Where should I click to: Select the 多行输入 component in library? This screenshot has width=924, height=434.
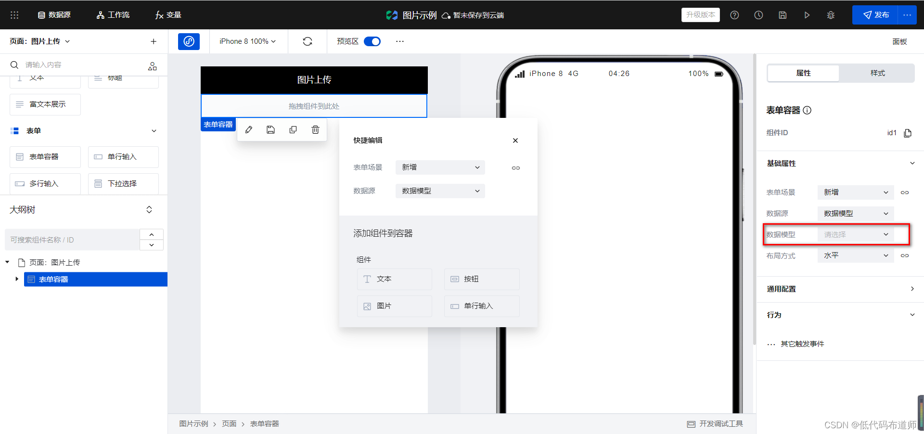click(x=45, y=184)
